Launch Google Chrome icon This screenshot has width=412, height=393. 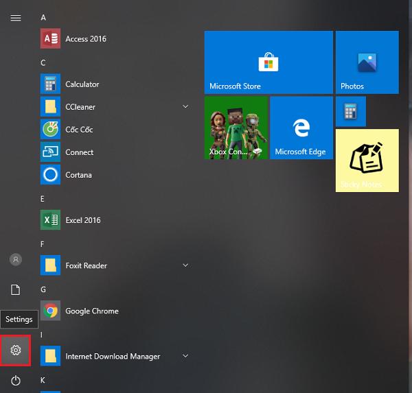pyautogui.click(x=50, y=311)
